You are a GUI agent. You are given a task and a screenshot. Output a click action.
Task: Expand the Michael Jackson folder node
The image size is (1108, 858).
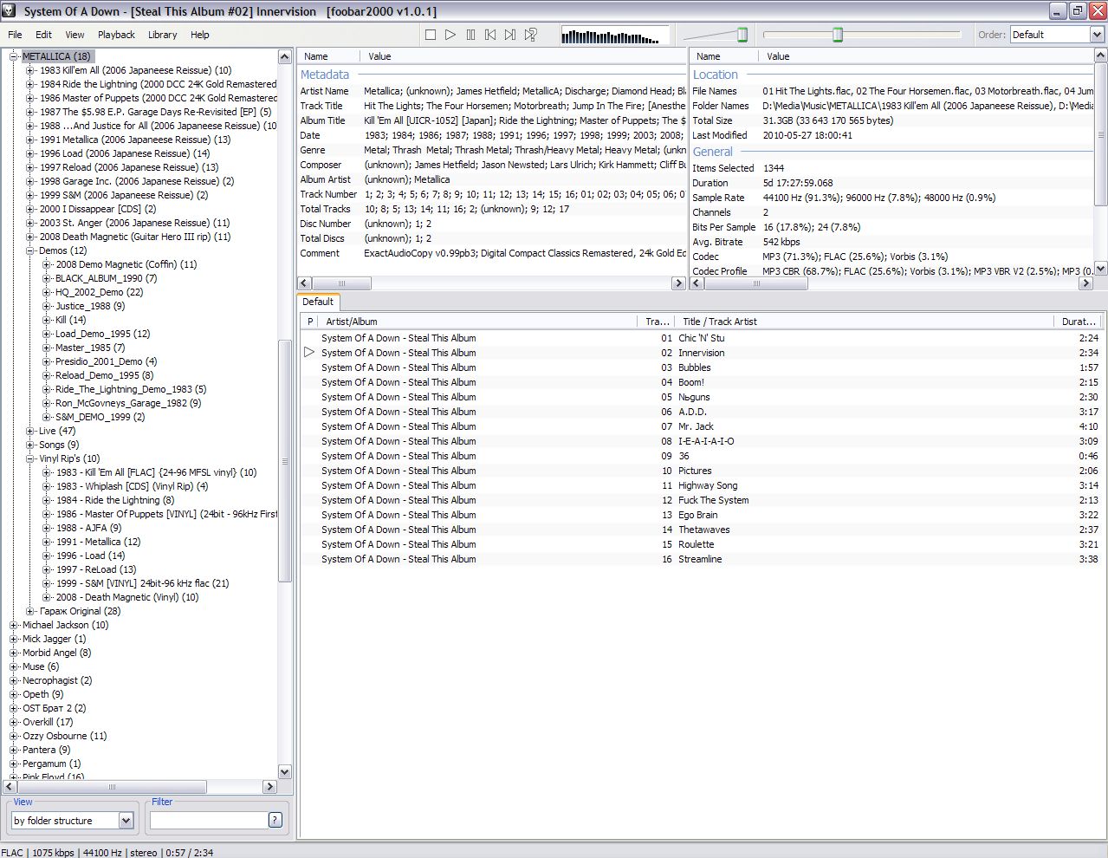(x=14, y=625)
